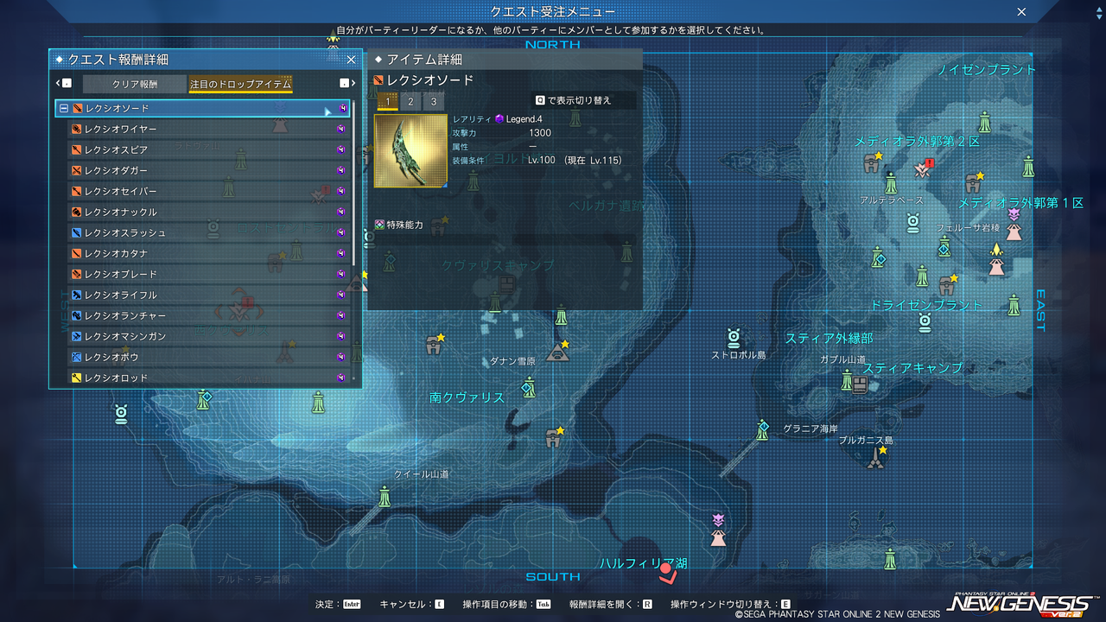Screen dimensions: 1106x622
Task: Click the shop icon at スティアキャンプ
Action: (x=860, y=385)
